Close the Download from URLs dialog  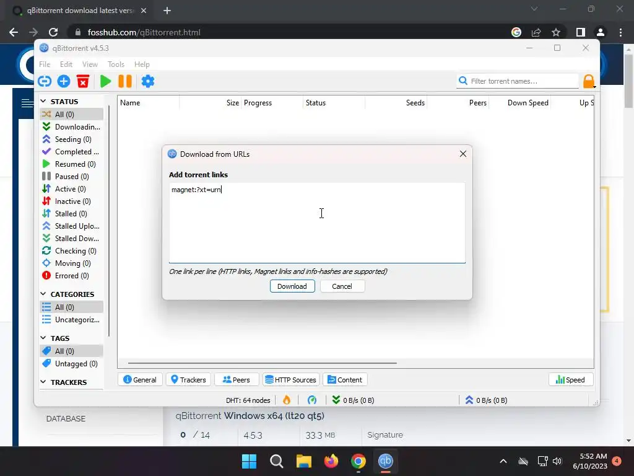click(463, 154)
